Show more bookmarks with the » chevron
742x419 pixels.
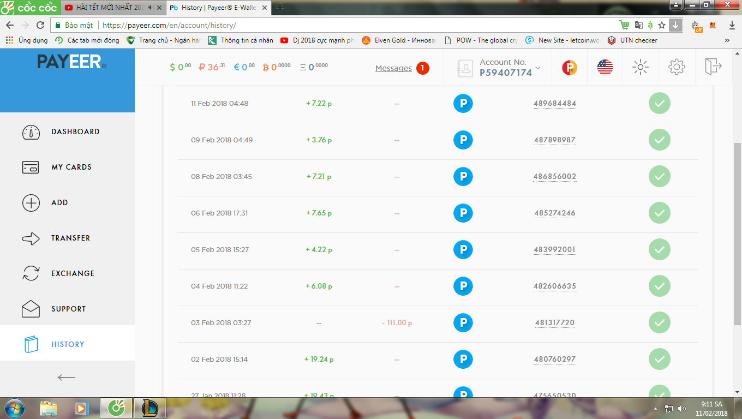(727, 40)
